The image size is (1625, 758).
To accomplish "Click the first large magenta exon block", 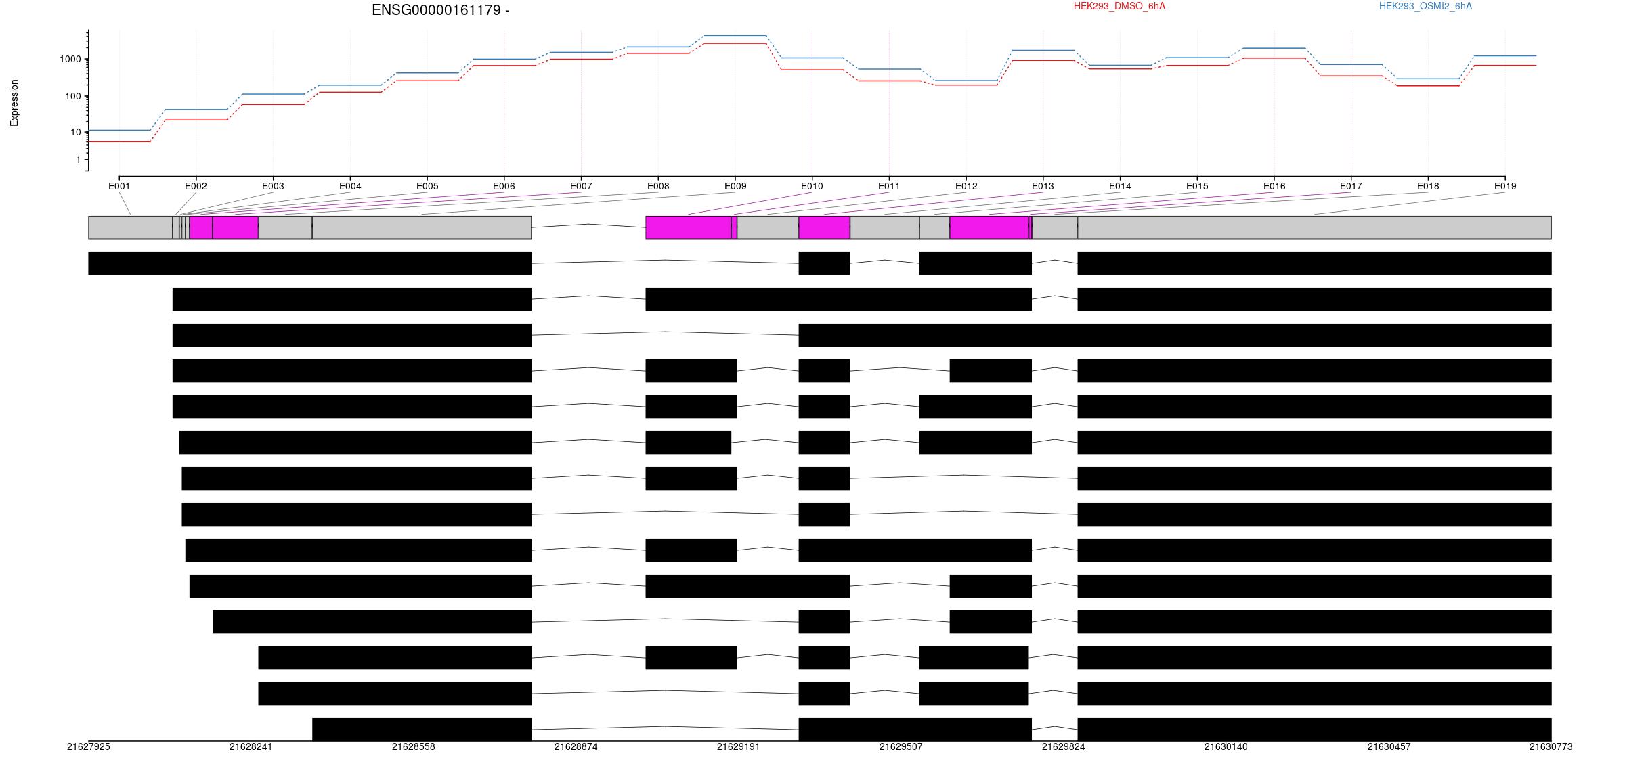I will click(x=224, y=227).
